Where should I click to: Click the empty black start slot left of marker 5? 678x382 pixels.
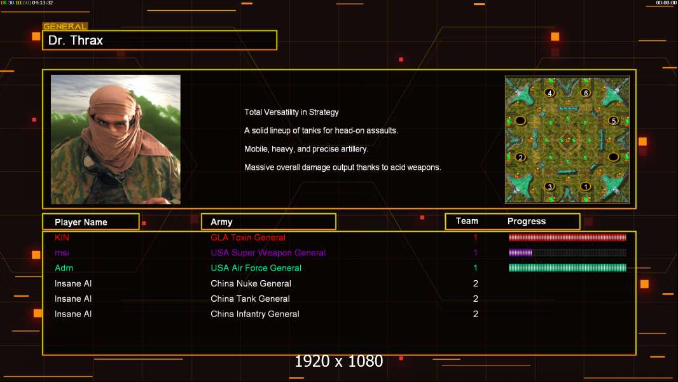pos(520,121)
